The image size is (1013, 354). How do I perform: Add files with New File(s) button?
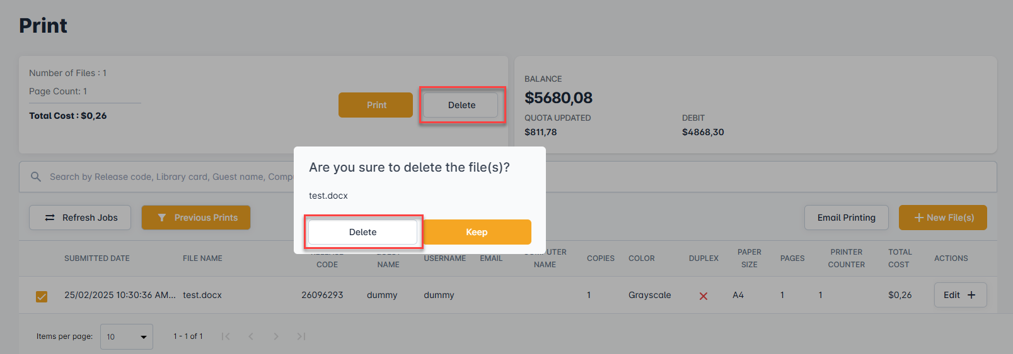click(x=943, y=218)
